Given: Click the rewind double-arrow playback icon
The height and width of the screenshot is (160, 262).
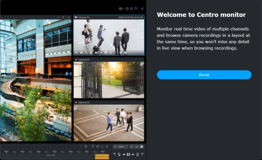Looking at the screenshot, I should click(124, 155).
